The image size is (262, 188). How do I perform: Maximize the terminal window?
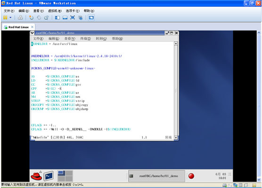[x=172, y=33]
